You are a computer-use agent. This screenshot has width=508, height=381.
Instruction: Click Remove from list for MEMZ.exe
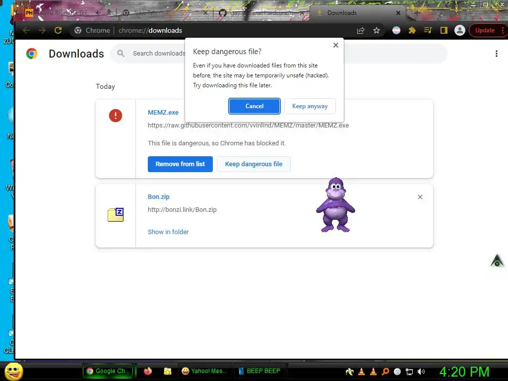180,164
